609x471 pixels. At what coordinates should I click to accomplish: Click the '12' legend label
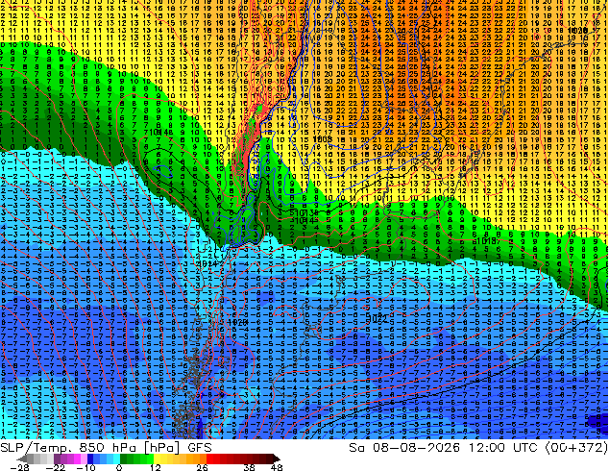tap(156, 467)
